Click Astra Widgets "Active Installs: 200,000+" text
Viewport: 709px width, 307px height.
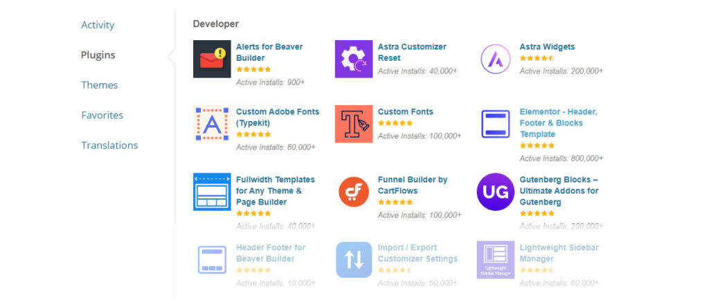pos(561,71)
